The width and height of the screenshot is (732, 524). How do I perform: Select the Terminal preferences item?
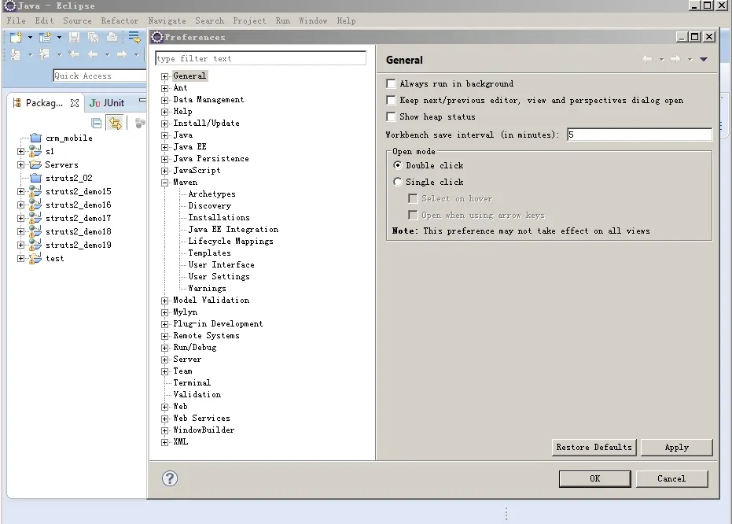click(192, 383)
